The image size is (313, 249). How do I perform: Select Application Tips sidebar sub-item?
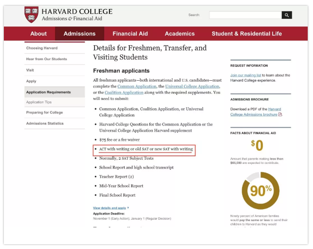coord(39,102)
